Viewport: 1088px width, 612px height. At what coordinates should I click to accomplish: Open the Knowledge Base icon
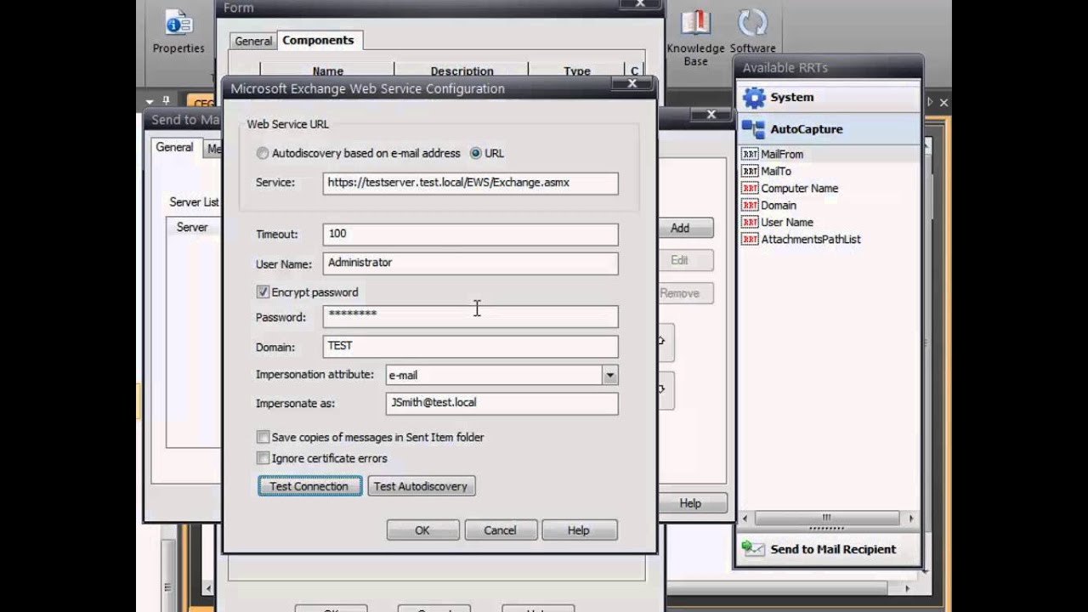[695, 22]
